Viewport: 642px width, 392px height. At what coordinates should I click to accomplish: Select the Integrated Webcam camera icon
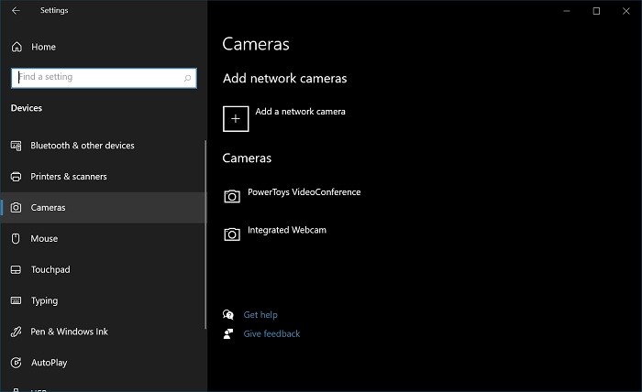(232, 234)
